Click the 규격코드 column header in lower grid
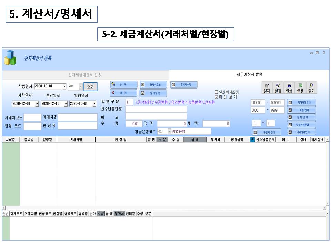This screenshot has height=248, width=331. pyautogui.click(x=70, y=214)
